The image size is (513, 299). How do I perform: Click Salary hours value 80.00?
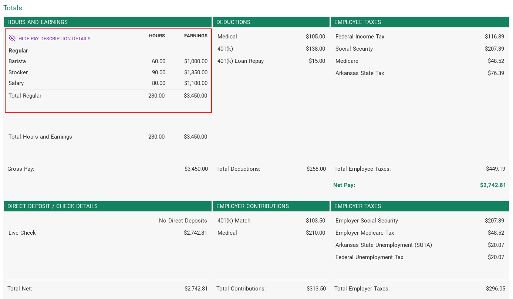point(159,83)
